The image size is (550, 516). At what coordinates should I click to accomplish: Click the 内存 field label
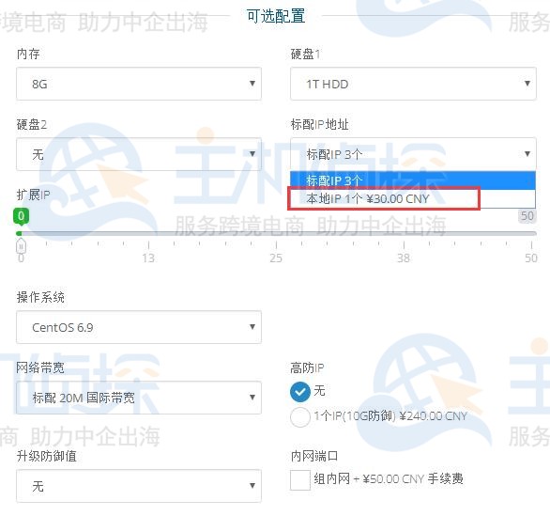(28, 54)
